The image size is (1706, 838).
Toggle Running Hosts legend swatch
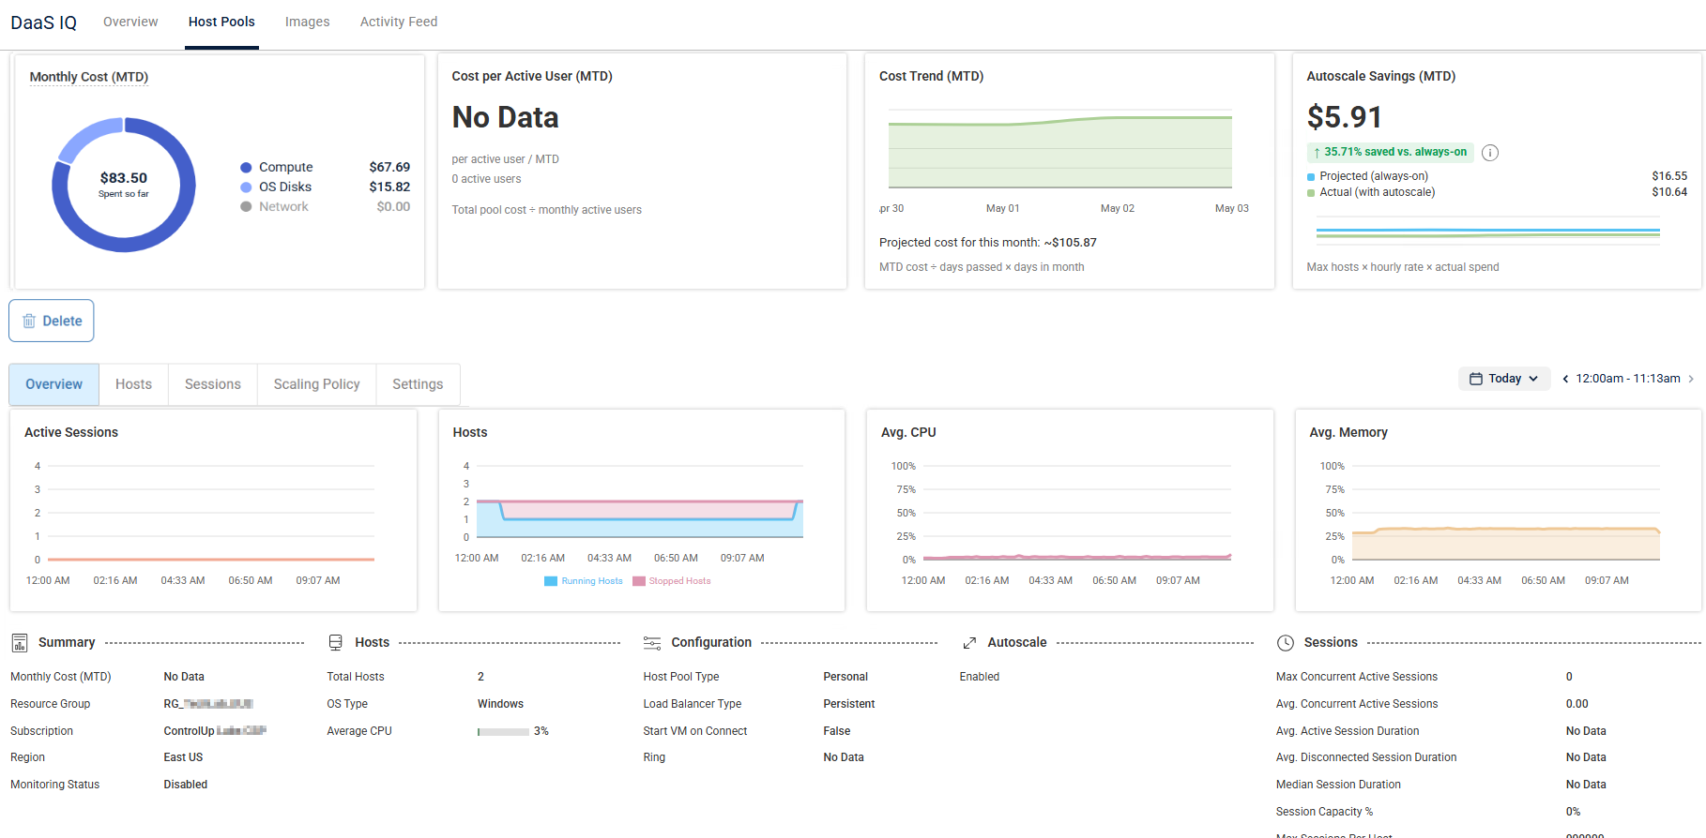tap(551, 581)
